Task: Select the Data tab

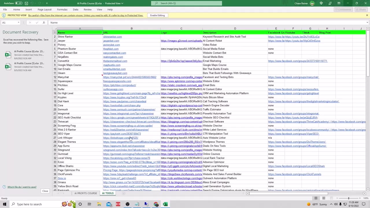Action: pyautogui.click(x=75, y=10)
